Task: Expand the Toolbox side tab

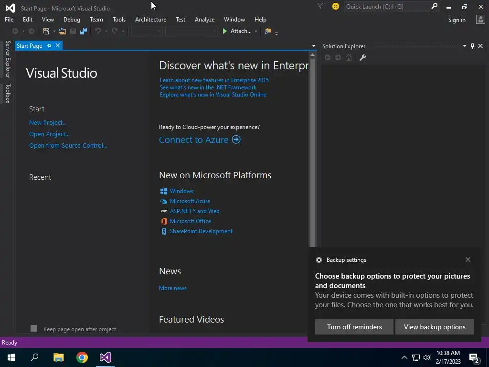Action: click(8, 93)
